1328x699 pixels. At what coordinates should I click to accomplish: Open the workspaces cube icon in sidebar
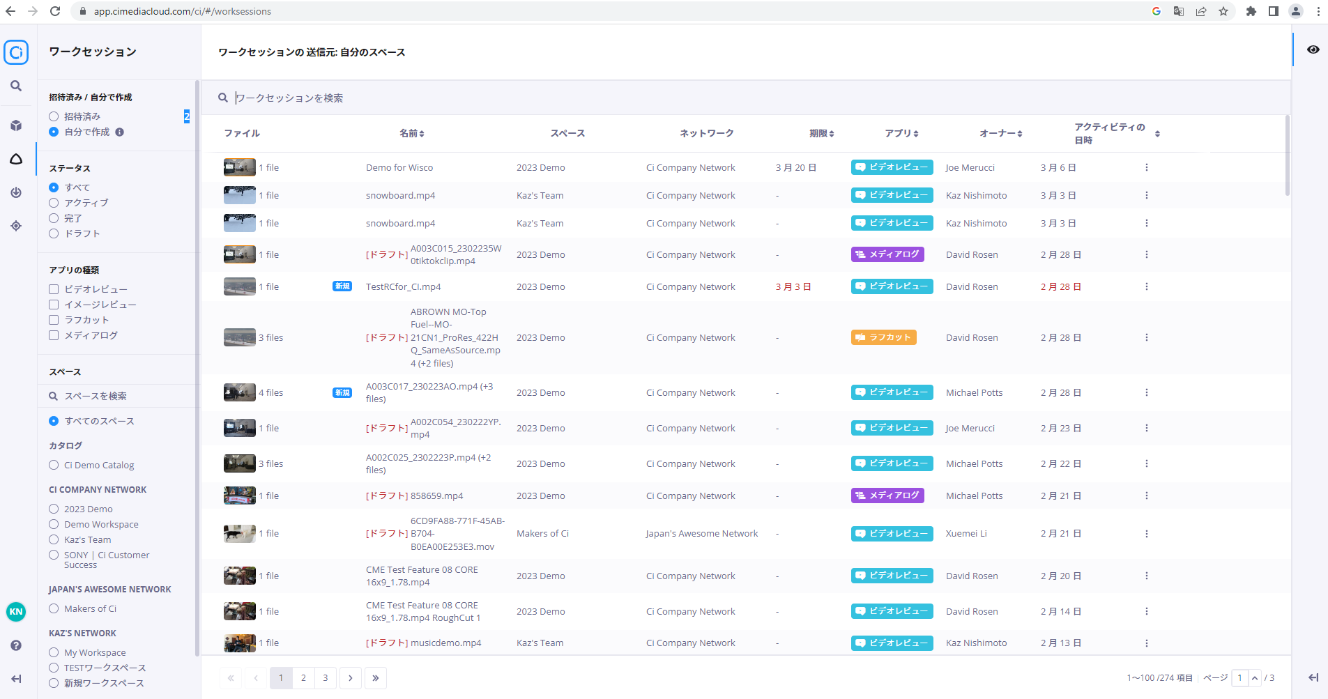[x=16, y=125]
